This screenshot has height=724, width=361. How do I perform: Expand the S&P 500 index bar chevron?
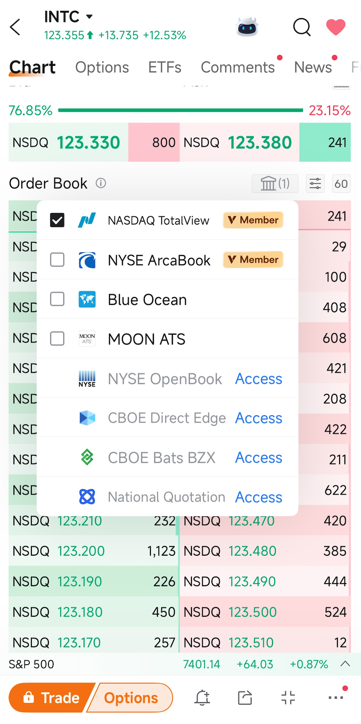click(345, 664)
